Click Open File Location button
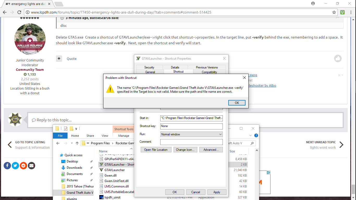Viewport: 356px width, 200px height. (x=156, y=150)
